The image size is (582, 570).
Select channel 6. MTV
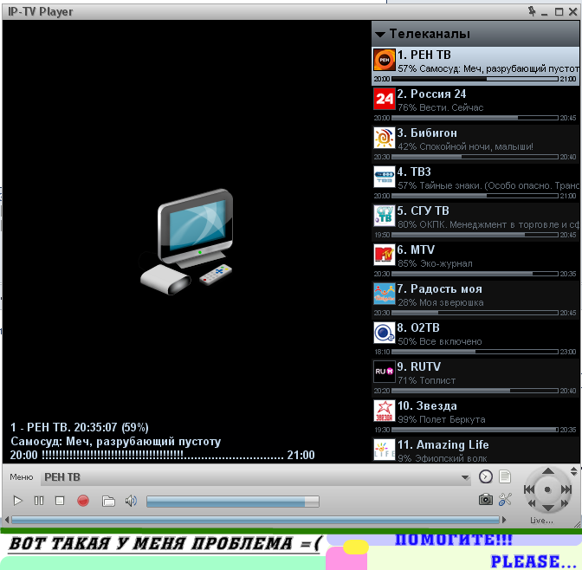pyautogui.click(x=475, y=260)
